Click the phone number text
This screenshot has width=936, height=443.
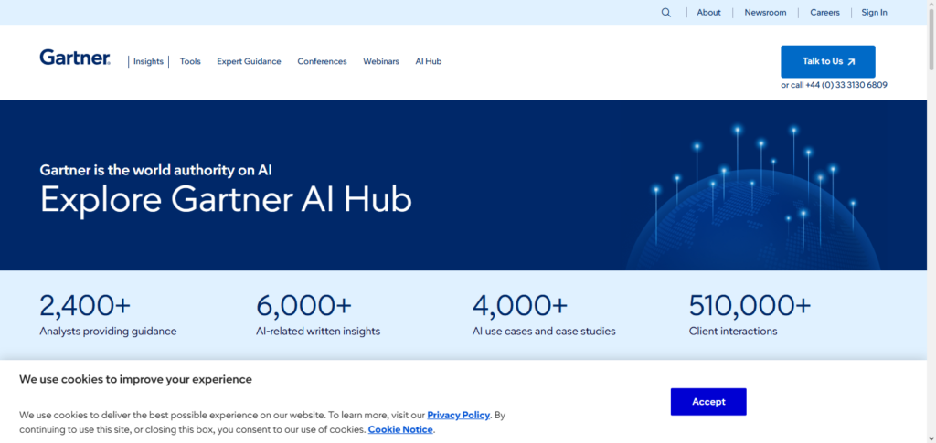coord(846,85)
